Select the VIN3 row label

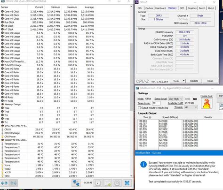pyautogui.click(x=7, y=176)
